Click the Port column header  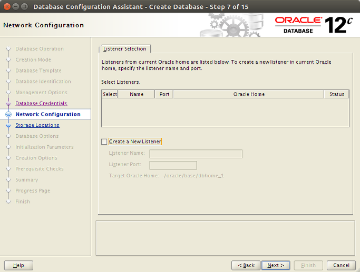pyautogui.click(x=164, y=94)
